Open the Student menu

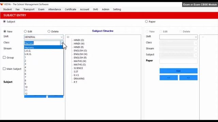[x=7, y=9]
